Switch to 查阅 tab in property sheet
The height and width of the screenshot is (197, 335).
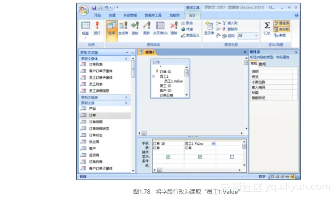click(x=262, y=64)
